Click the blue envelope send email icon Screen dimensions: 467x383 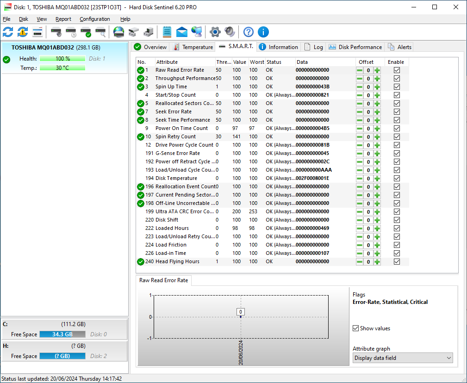tap(182, 32)
